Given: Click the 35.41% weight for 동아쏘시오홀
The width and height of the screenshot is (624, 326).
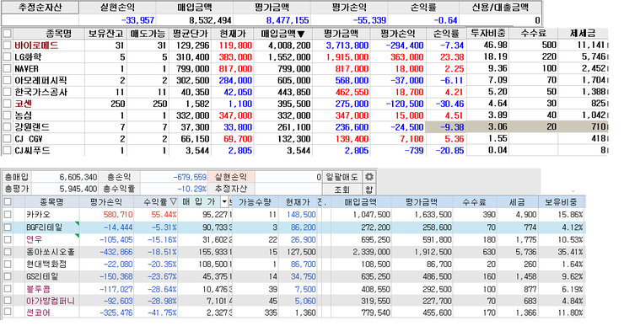Looking at the screenshot, I should click(570, 252).
